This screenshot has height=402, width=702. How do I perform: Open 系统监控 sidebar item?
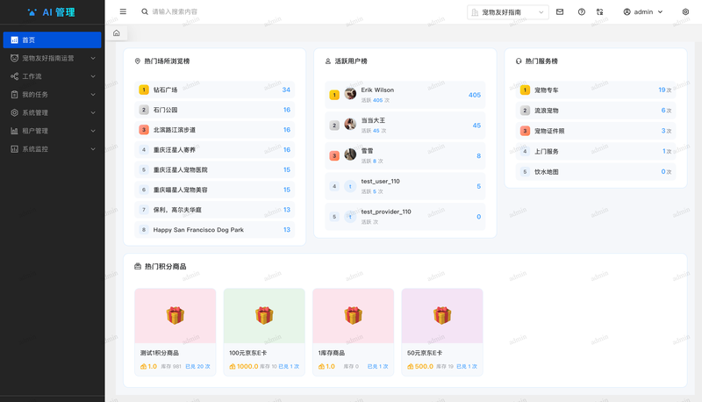click(53, 149)
